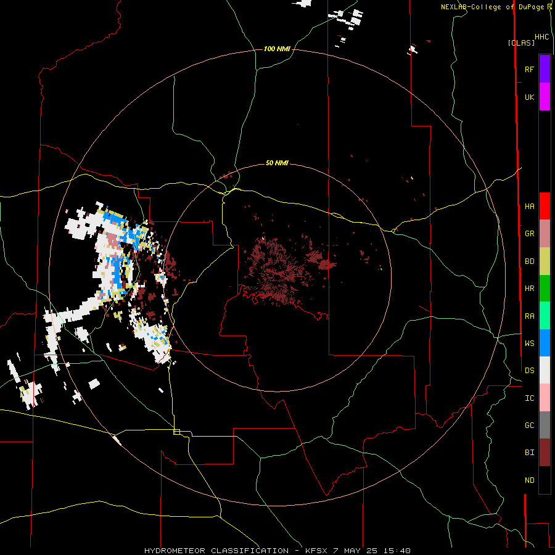The height and width of the screenshot is (555, 555).
Task: Click the HHC product label
Action: 541,37
